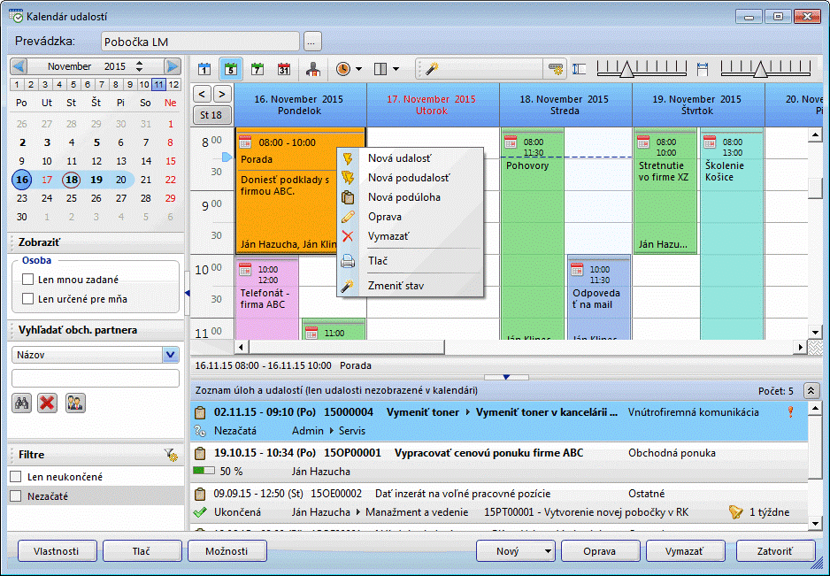The image size is (830, 576).
Task: Click the Prevádzka field showing 'Pobočka LM'
Action: pos(200,42)
